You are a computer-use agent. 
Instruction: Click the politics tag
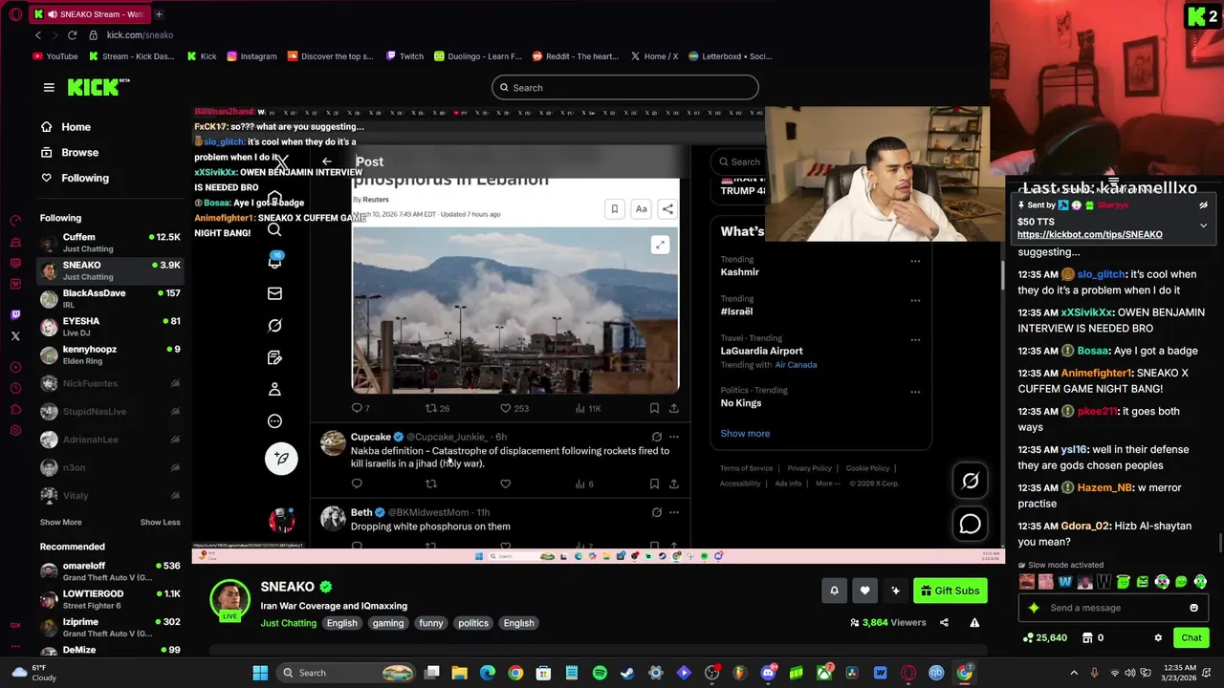[x=472, y=623]
